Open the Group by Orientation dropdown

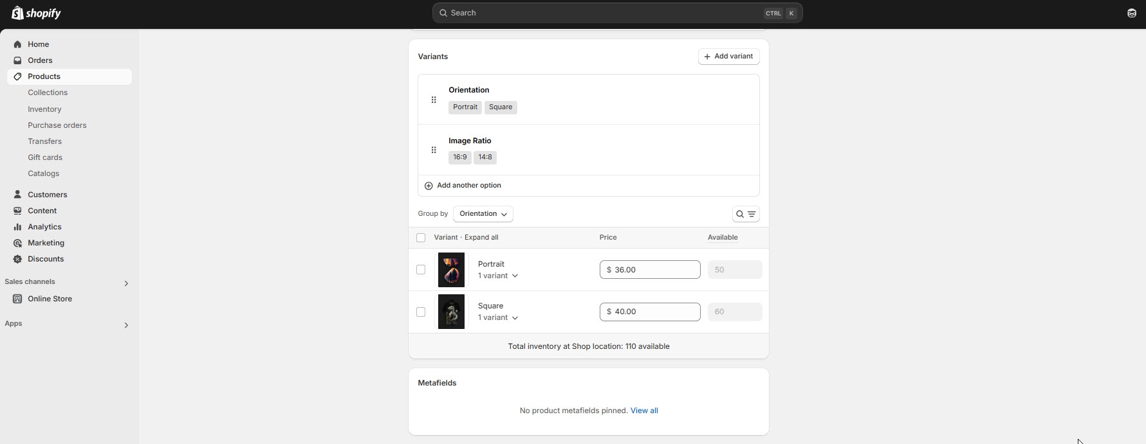(x=483, y=214)
